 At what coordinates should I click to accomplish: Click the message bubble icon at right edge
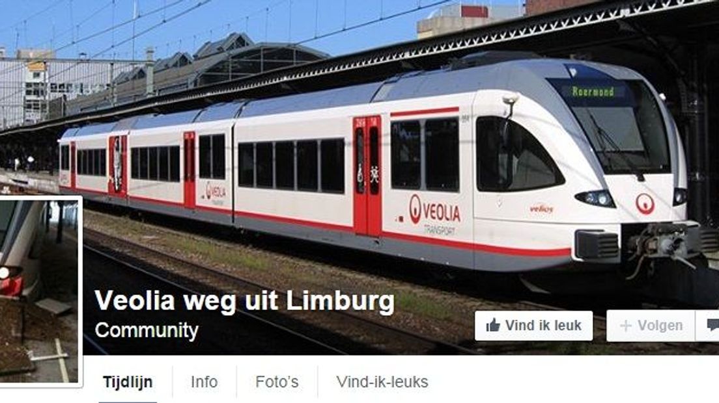(712, 325)
